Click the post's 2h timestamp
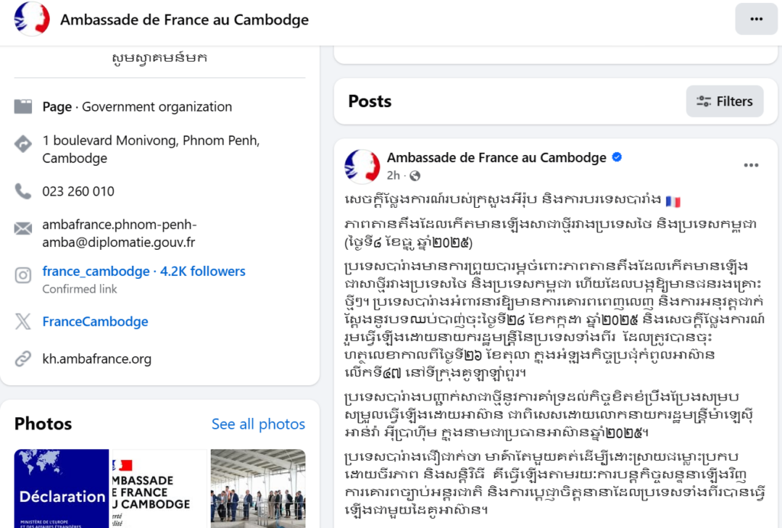This screenshot has width=782, height=528. [x=393, y=176]
